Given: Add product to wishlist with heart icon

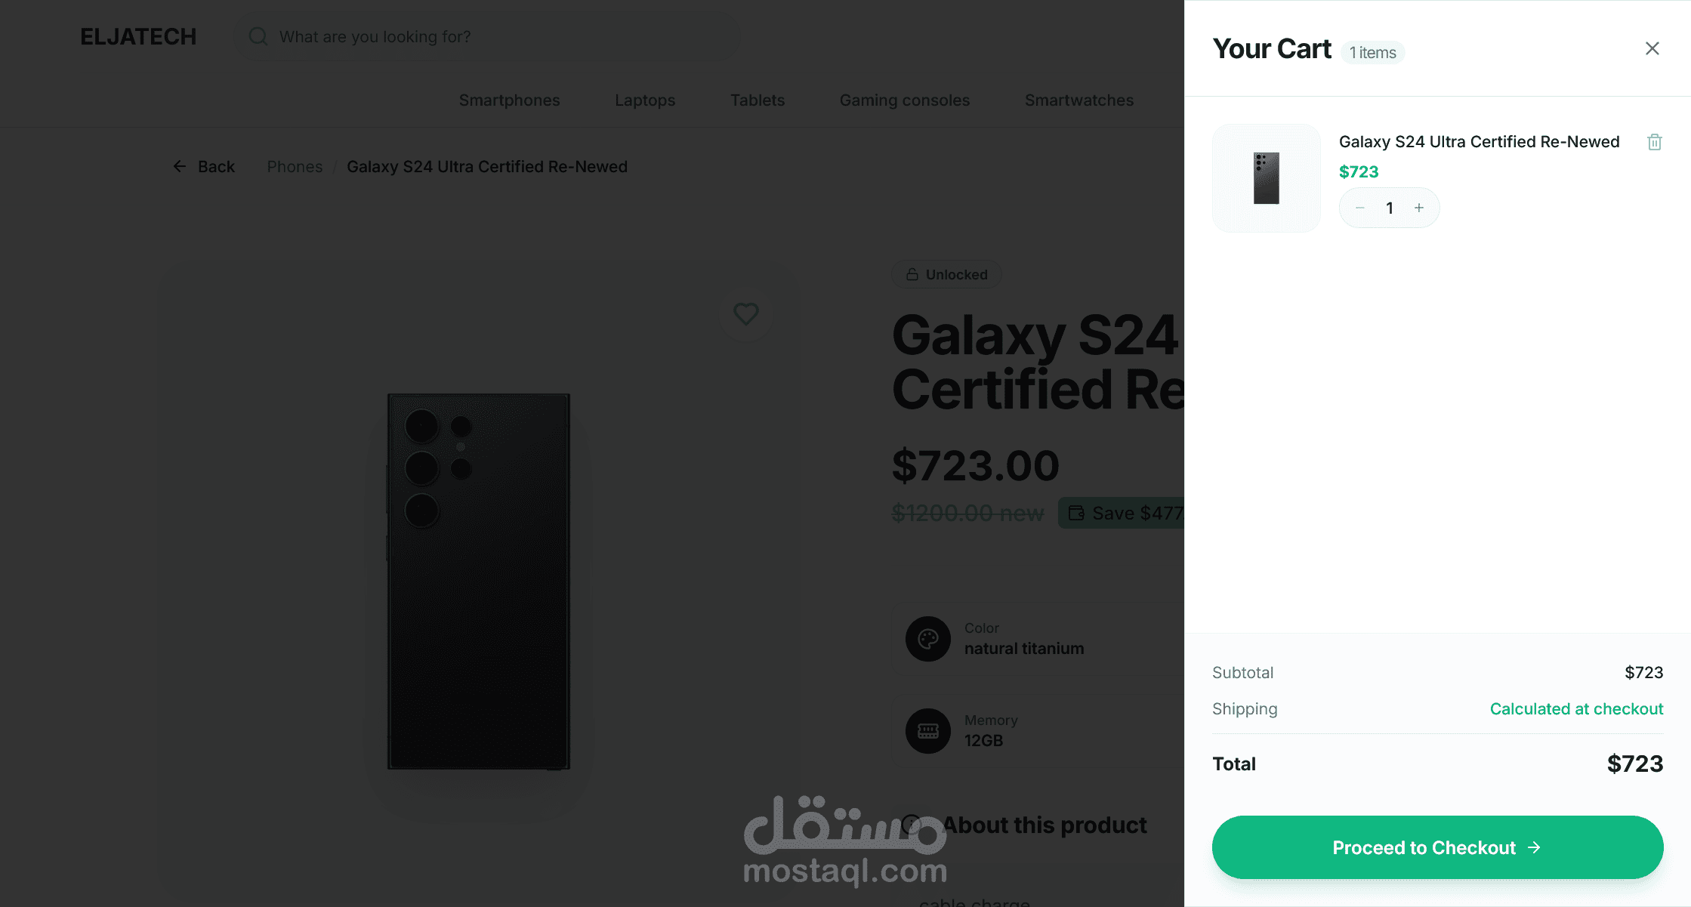Looking at the screenshot, I should pyautogui.click(x=745, y=313).
